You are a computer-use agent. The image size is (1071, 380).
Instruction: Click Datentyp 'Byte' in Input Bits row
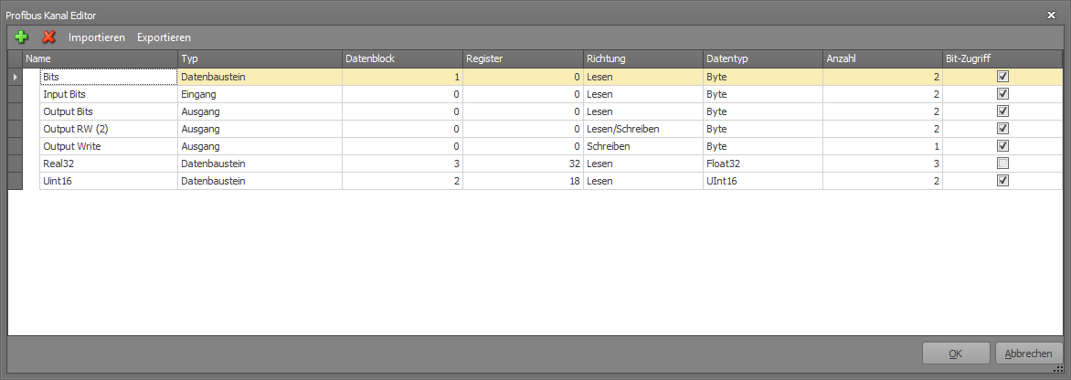(764, 94)
